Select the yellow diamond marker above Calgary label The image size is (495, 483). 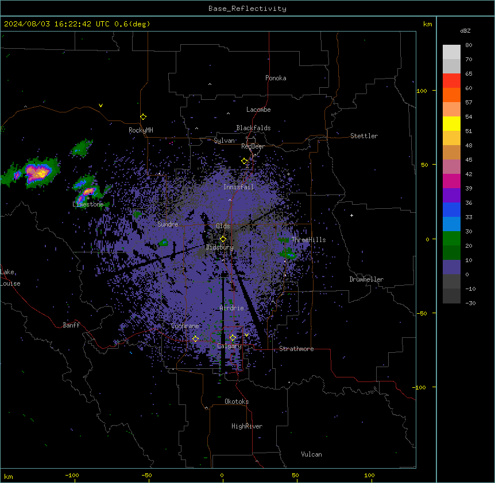point(233,338)
